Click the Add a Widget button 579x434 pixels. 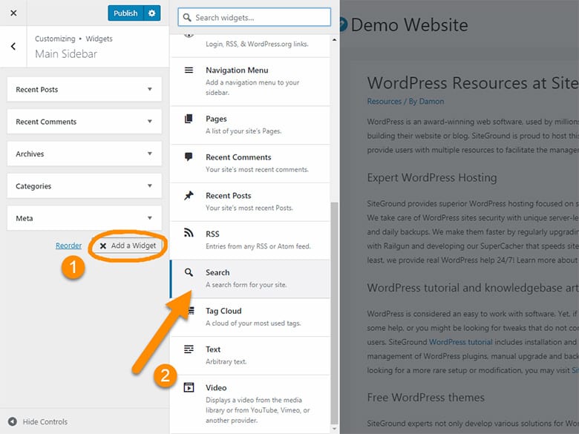pyautogui.click(x=128, y=246)
